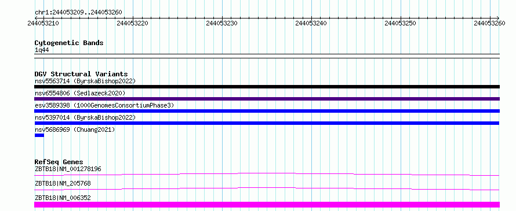Select the thick magenta NM_006352 exon bar
The width and height of the screenshot is (516, 211).
point(267,205)
